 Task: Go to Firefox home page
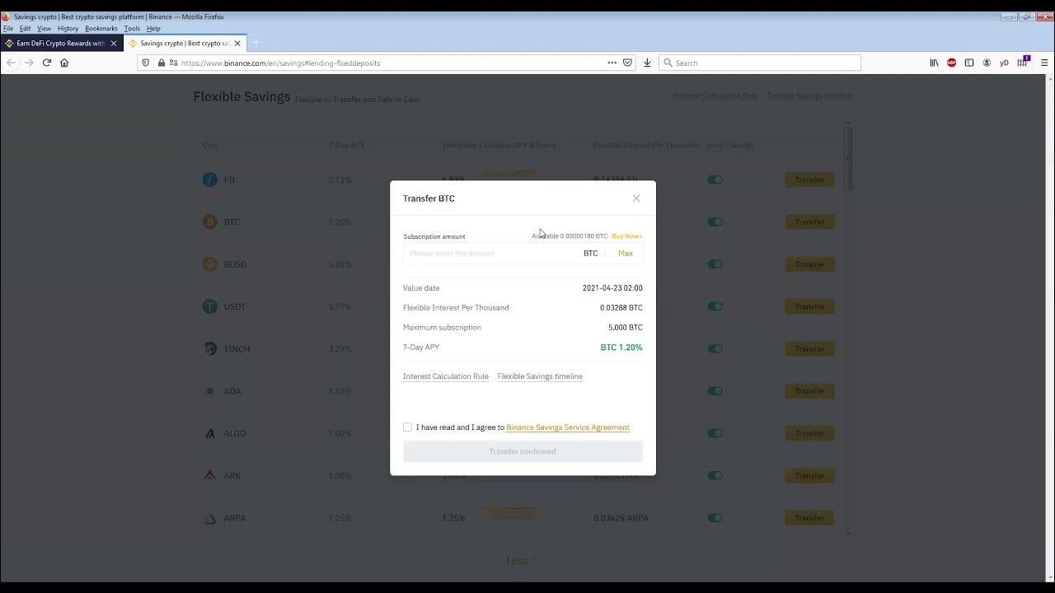64,63
